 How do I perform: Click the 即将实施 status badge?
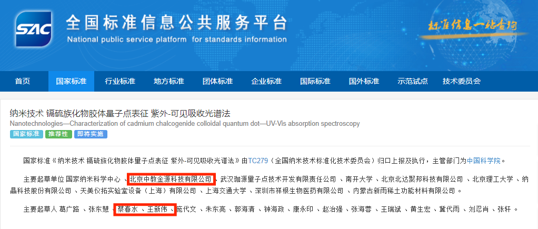pos(91,134)
